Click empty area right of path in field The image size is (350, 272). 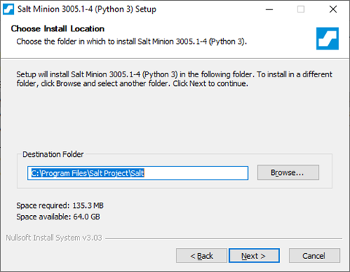(196, 173)
